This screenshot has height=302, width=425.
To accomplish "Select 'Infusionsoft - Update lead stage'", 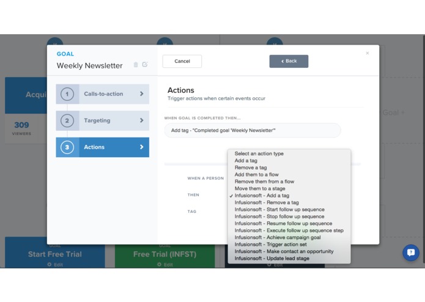I will click(x=289, y=259).
